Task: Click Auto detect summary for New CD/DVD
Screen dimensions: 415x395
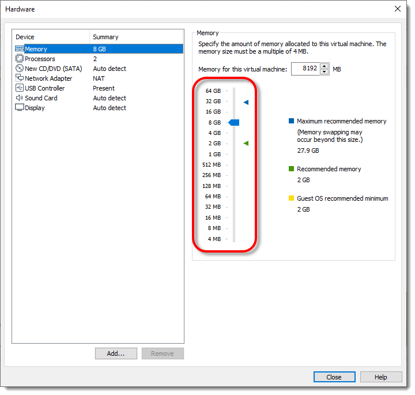Action: [x=110, y=69]
